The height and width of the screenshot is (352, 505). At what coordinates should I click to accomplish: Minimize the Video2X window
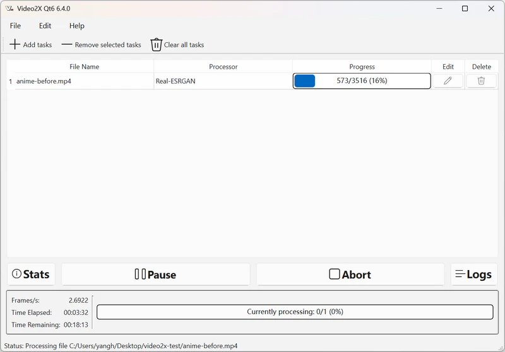(x=439, y=8)
